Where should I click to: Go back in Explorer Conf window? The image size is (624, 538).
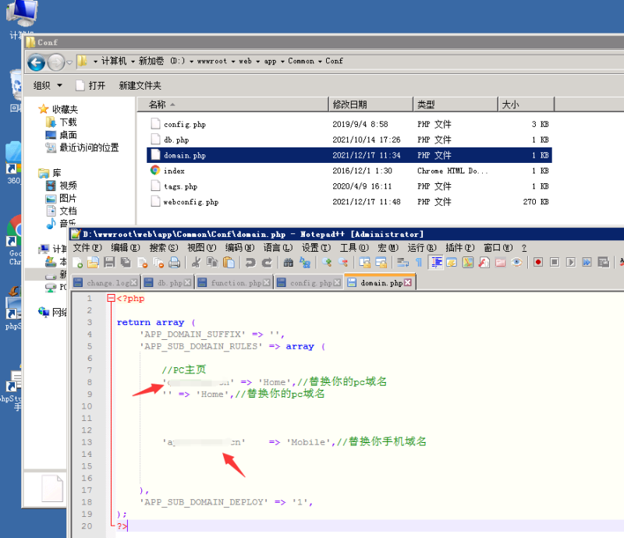(36, 62)
